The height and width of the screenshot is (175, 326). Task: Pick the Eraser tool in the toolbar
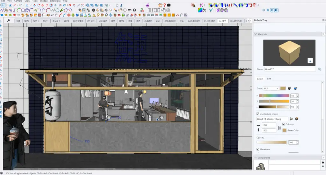[x=10, y=5]
